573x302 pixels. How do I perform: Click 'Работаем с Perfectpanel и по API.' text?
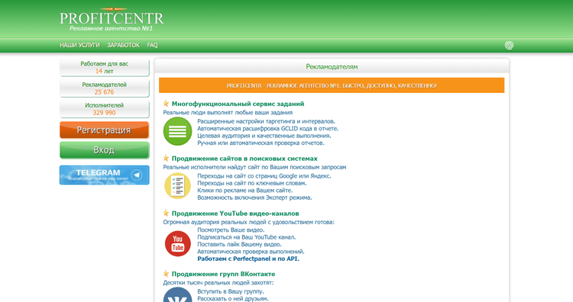tap(248, 259)
